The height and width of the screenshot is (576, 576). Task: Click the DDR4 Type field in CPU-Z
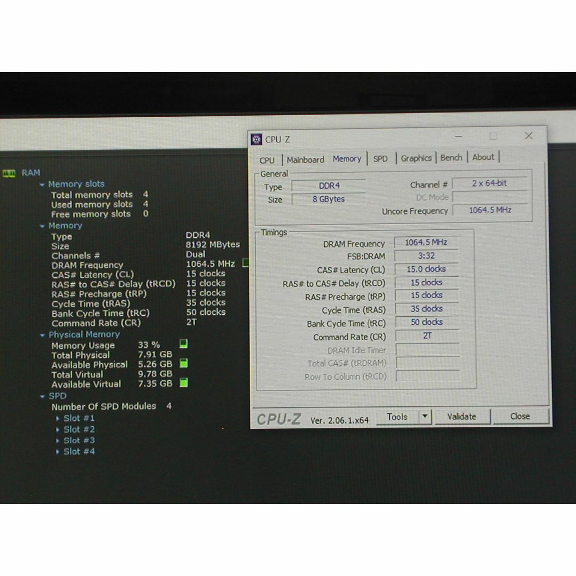(329, 186)
